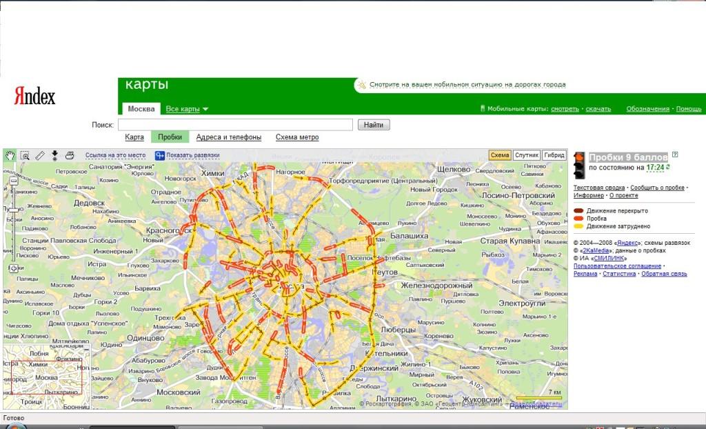Open the Карта tab
The width and height of the screenshot is (706, 429).
134,137
